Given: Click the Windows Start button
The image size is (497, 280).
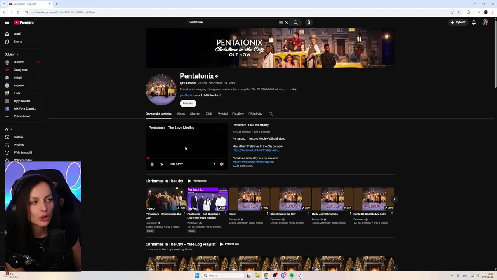Looking at the screenshot, I should pos(197,275).
